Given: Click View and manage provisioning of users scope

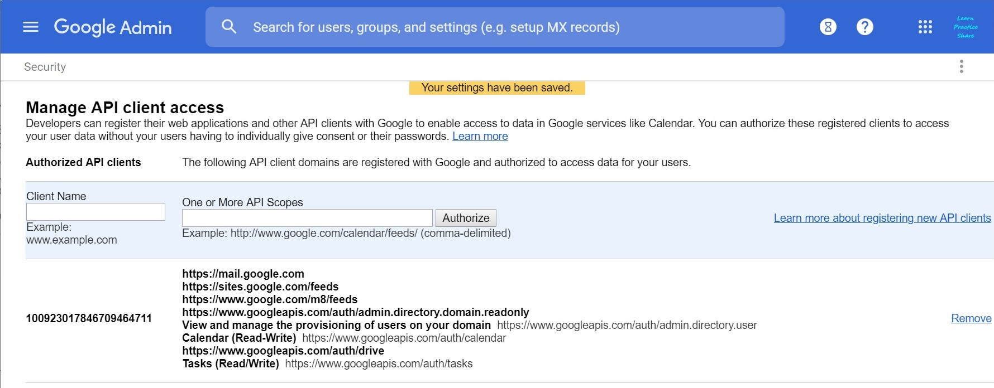Looking at the screenshot, I should pyautogui.click(x=336, y=325).
